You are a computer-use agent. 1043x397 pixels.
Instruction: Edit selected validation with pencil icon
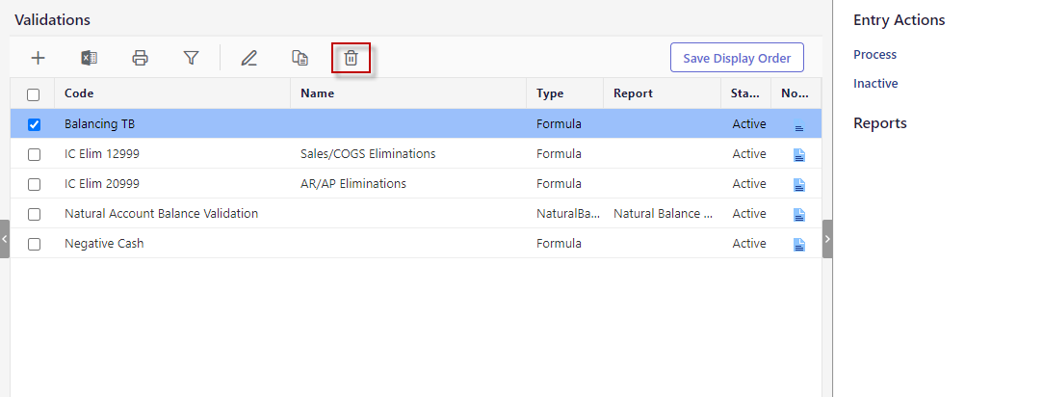tap(248, 58)
